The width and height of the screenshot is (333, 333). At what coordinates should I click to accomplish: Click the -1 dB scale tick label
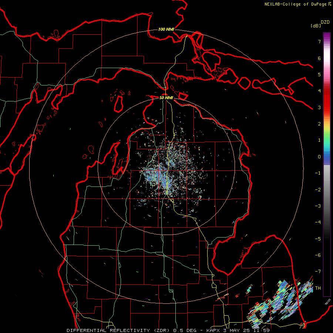click(318, 173)
